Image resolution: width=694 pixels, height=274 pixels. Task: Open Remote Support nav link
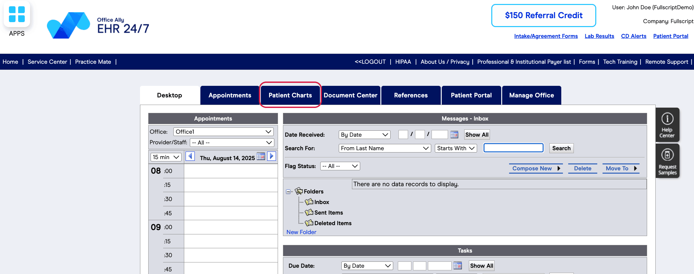pos(667,62)
